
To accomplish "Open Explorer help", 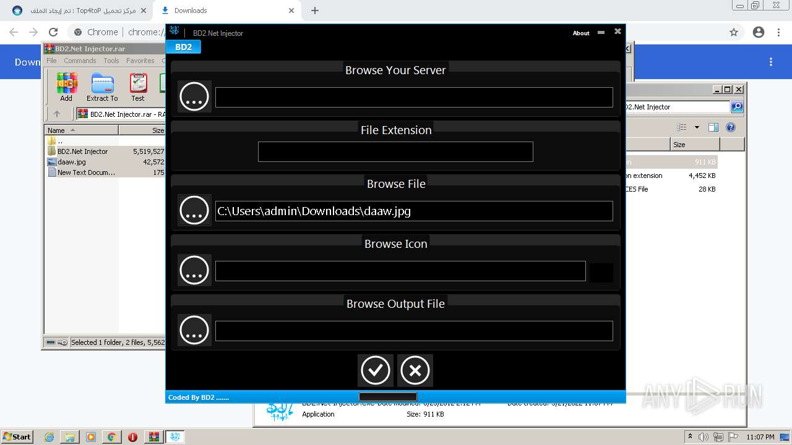I will pos(731,127).
